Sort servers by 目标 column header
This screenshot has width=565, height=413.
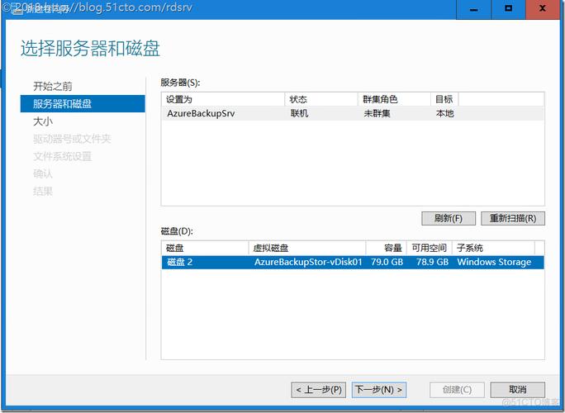click(x=444, y=99)
